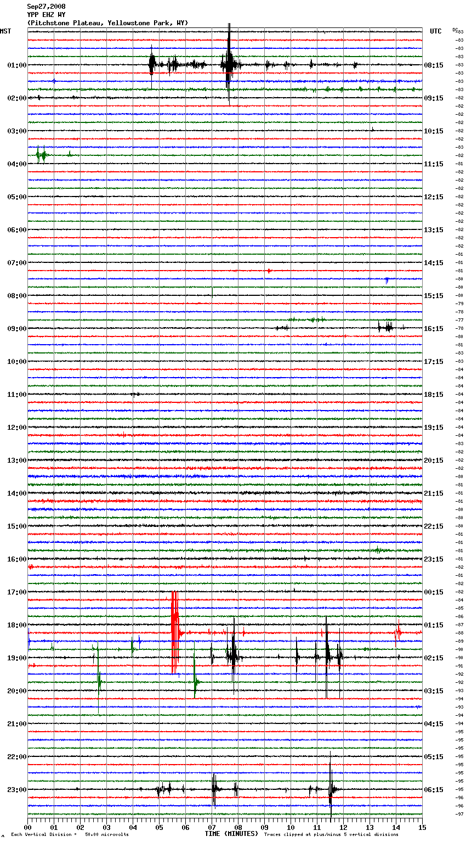Pick the 18:15 UTC time label
The height and width of the screenshot is (842, 466).
point(434,395)
